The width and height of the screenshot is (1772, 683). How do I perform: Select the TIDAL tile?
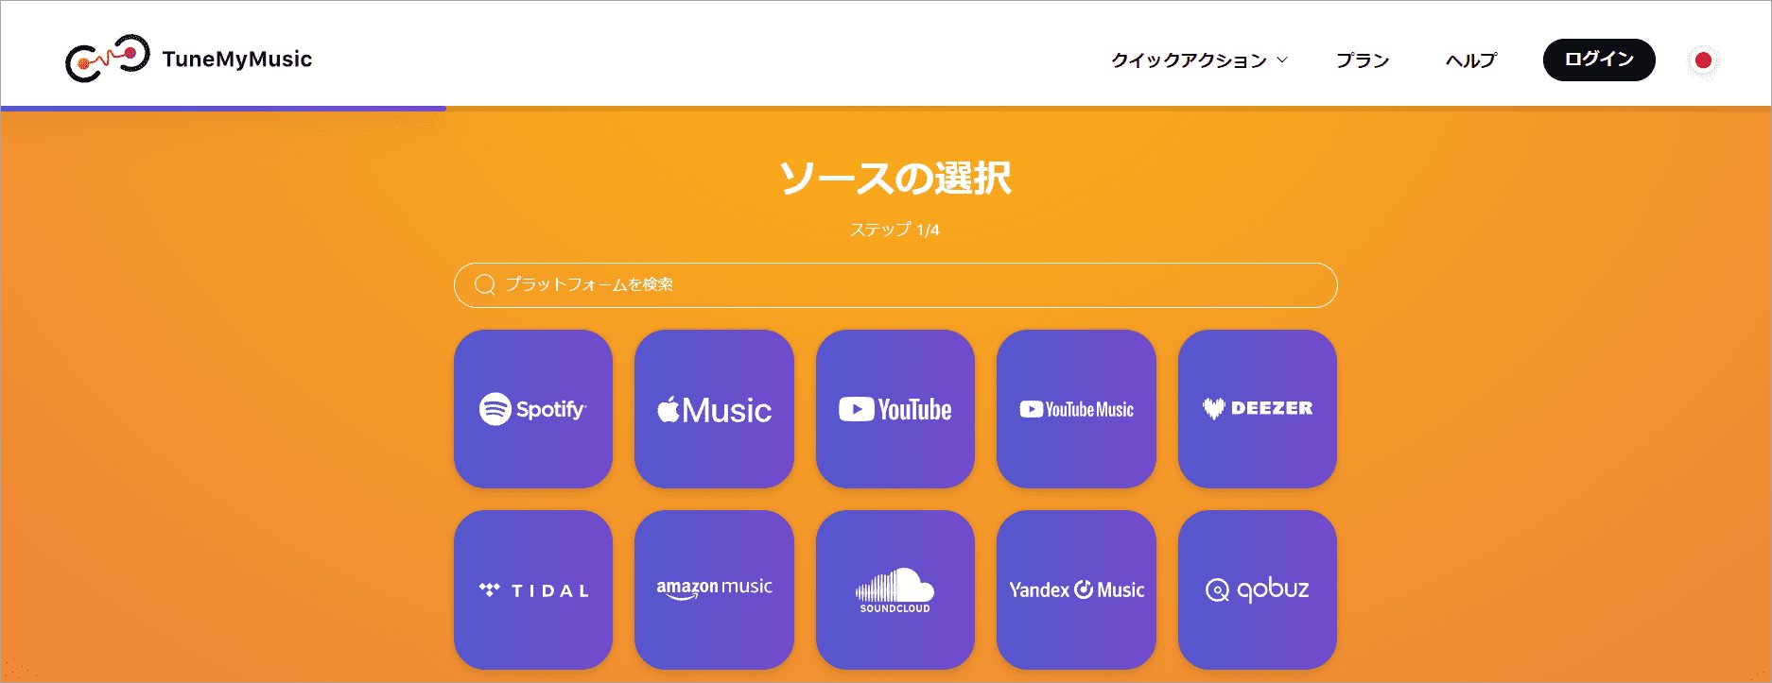click(x=533, y=589)
